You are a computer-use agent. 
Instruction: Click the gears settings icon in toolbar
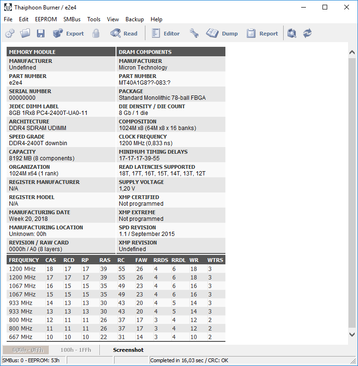click(x=10, y=34)
